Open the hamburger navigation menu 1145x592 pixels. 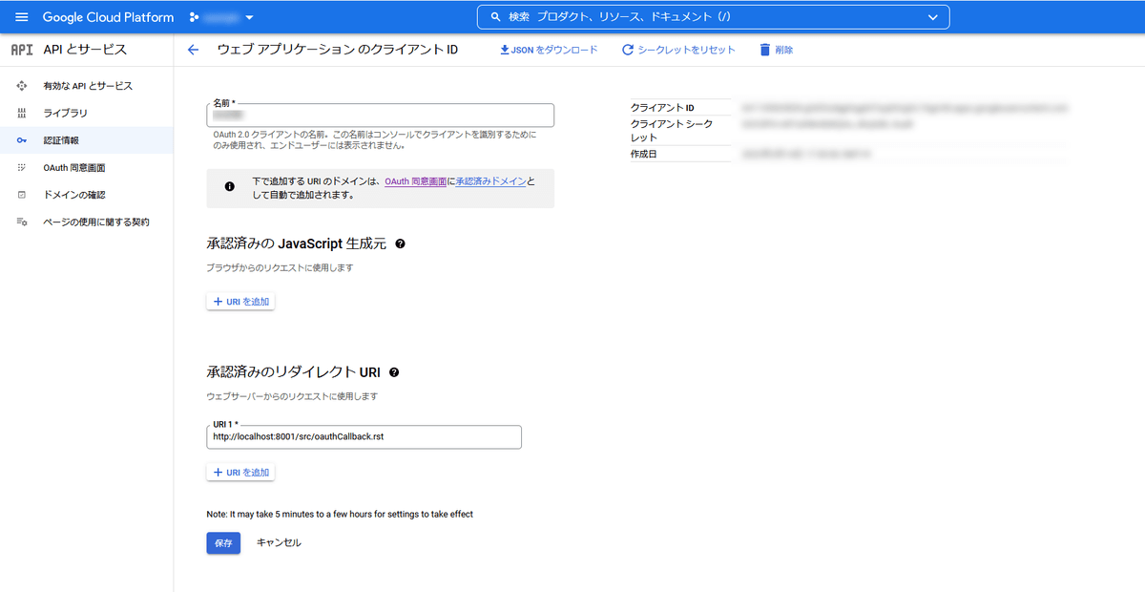click(x=22, y=17)
